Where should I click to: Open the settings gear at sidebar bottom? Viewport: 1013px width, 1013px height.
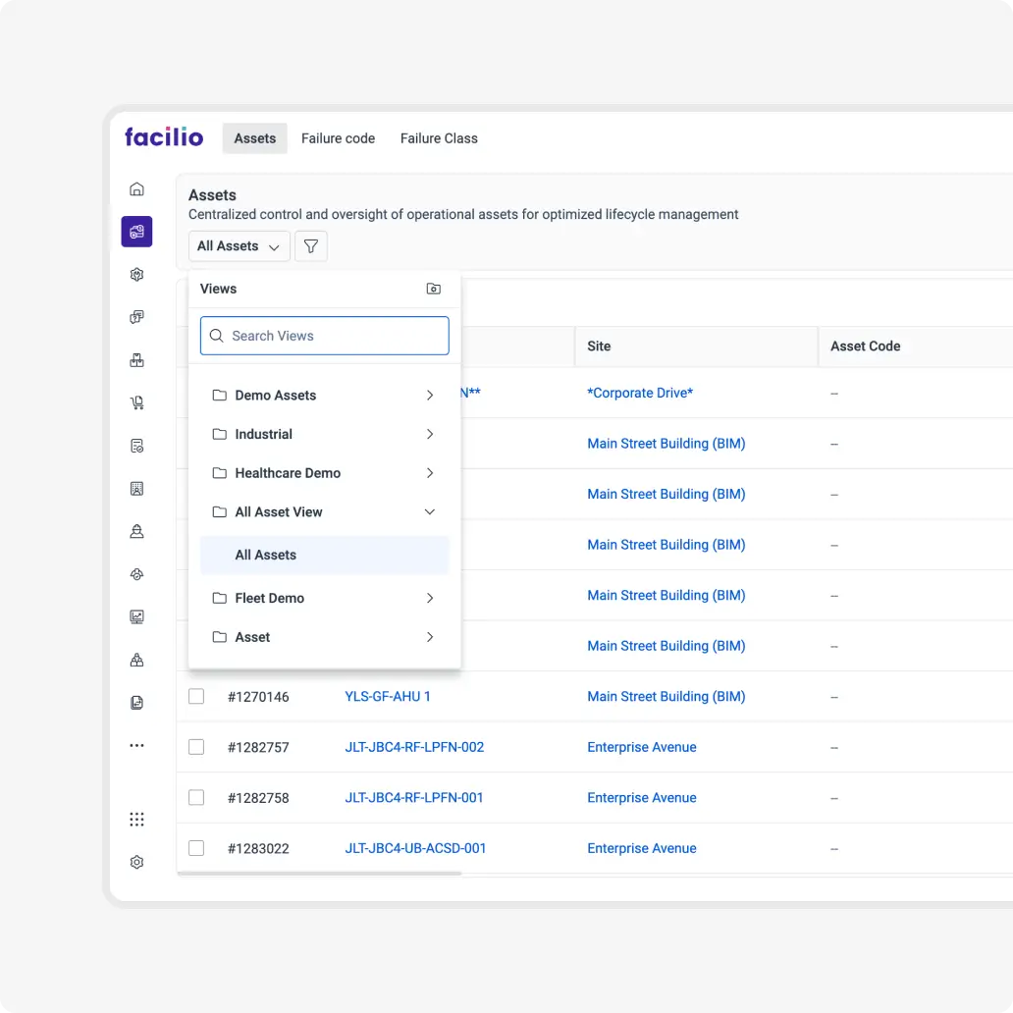click(136, 862)
